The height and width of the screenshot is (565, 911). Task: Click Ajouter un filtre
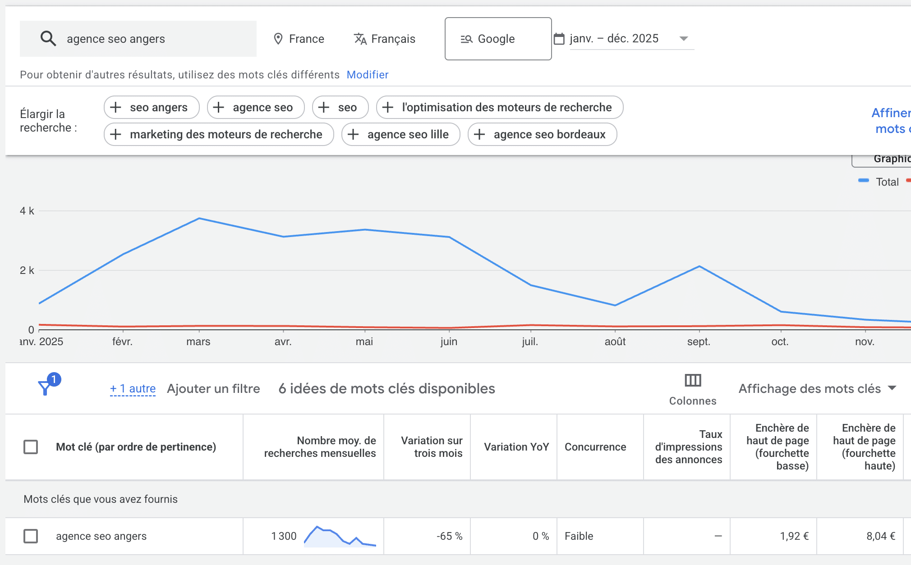(213, 388)
